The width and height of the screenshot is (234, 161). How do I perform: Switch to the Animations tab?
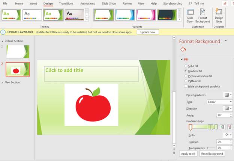(87, 3)
